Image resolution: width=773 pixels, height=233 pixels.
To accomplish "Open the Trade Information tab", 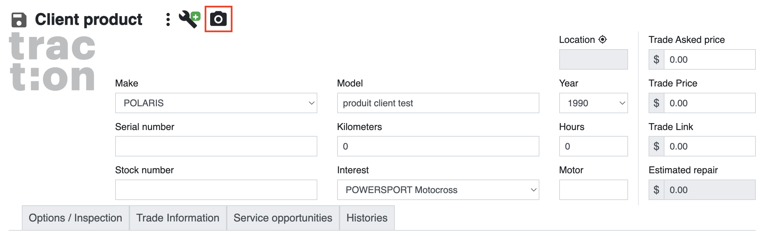I will pos(178,218).
